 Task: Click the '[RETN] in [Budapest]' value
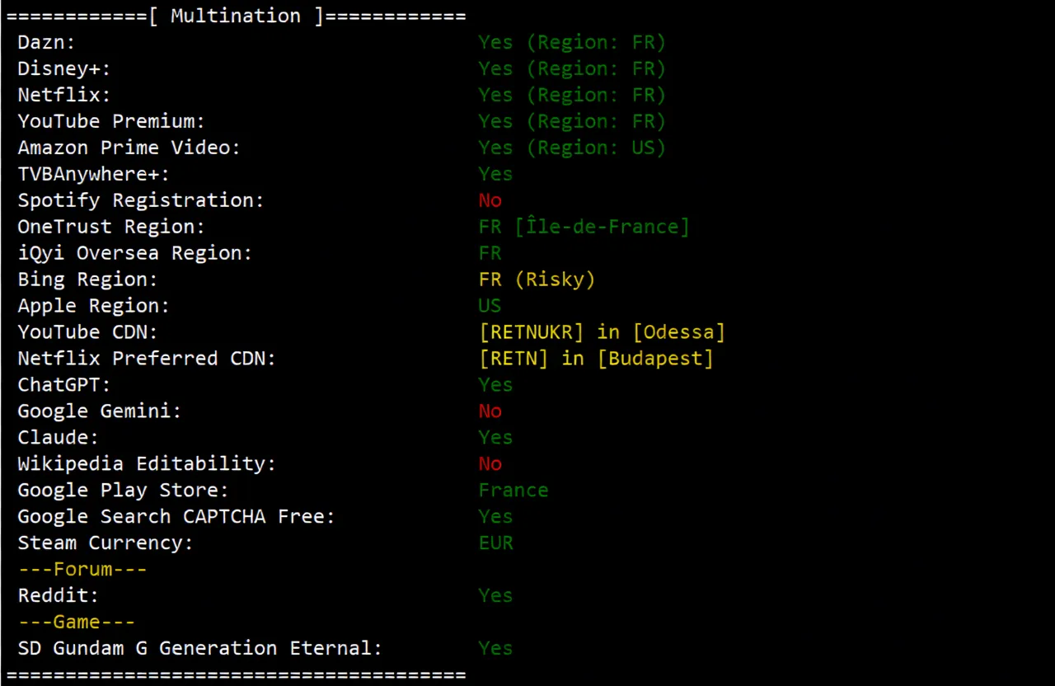pos(596,359)
